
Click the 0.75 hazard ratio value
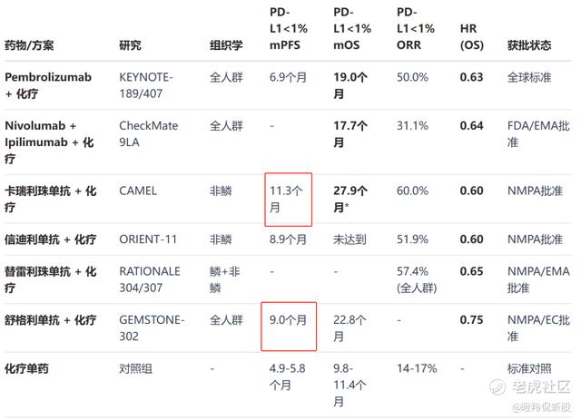pos(471,319)
